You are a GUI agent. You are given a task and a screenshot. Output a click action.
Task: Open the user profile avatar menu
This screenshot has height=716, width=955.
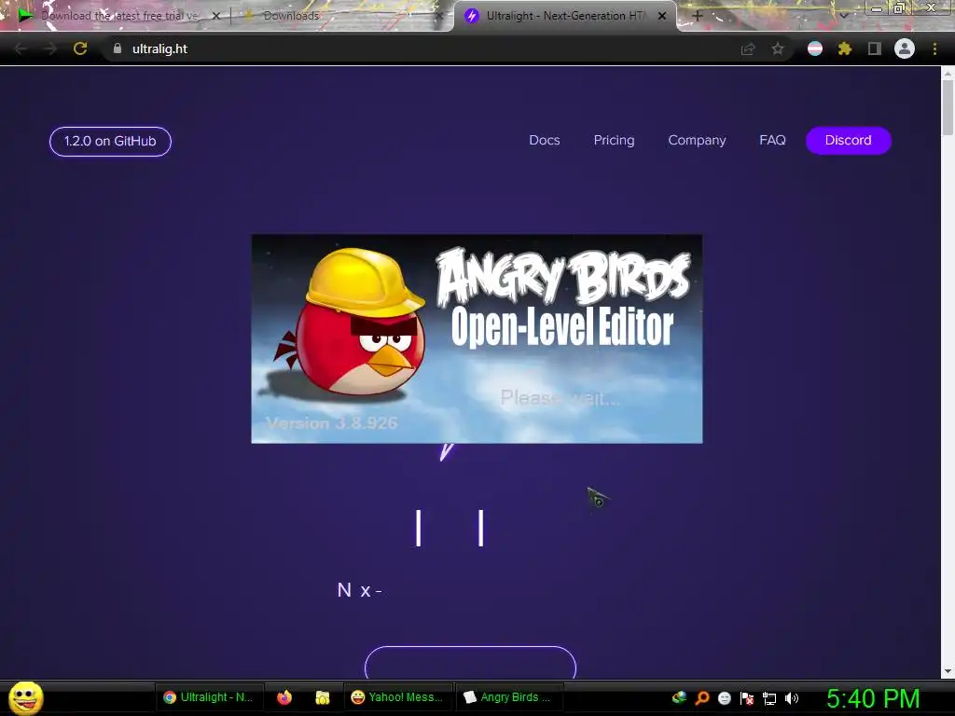click(x=905, y=48)
